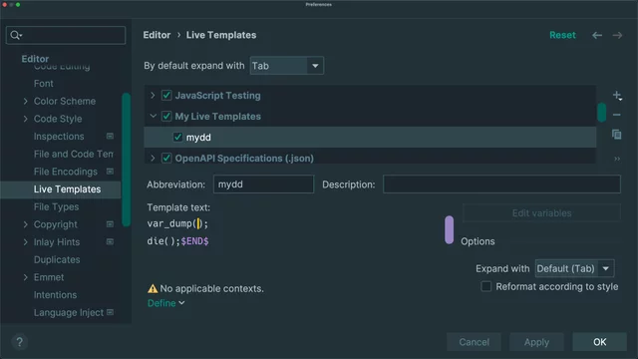Select File Encodings in the sidebar

click(x=66, y=172)
